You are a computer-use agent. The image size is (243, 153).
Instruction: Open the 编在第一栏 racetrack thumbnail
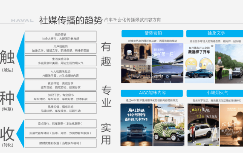(168, 63)
